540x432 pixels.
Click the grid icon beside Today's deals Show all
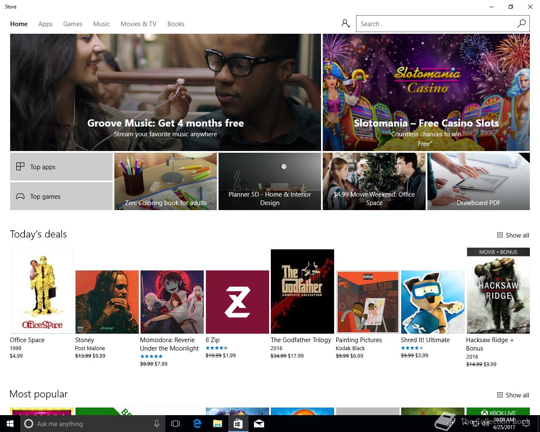(500, 235)
